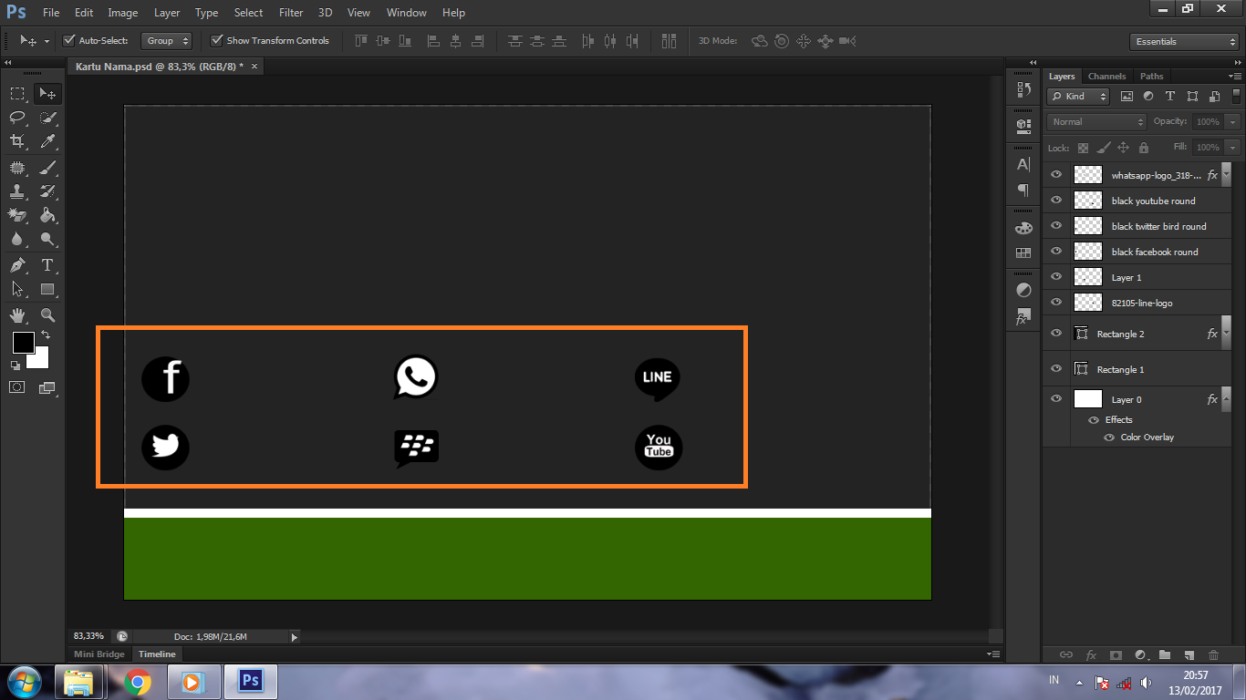The image size is (1246, 700).
Task: Select the Eyedropper tool
Action: (x=47, y=140)
